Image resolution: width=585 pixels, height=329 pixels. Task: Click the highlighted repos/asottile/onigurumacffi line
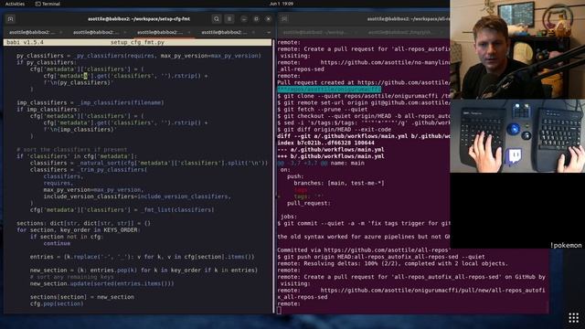(329, 90)
